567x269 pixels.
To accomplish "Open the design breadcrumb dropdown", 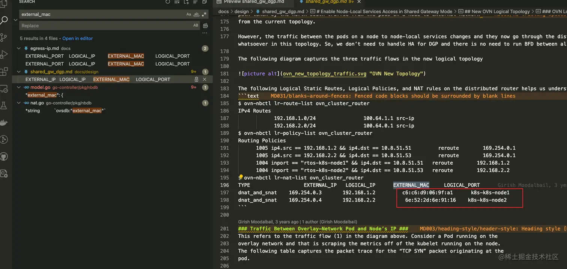I will point(242,12).
